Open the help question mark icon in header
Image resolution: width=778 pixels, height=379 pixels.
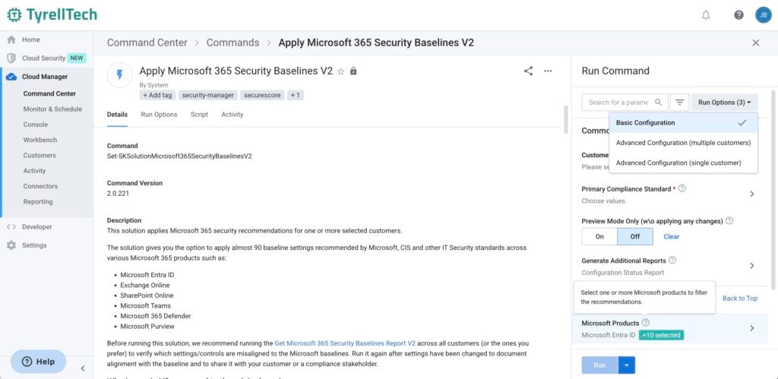[x=738, y=15]
